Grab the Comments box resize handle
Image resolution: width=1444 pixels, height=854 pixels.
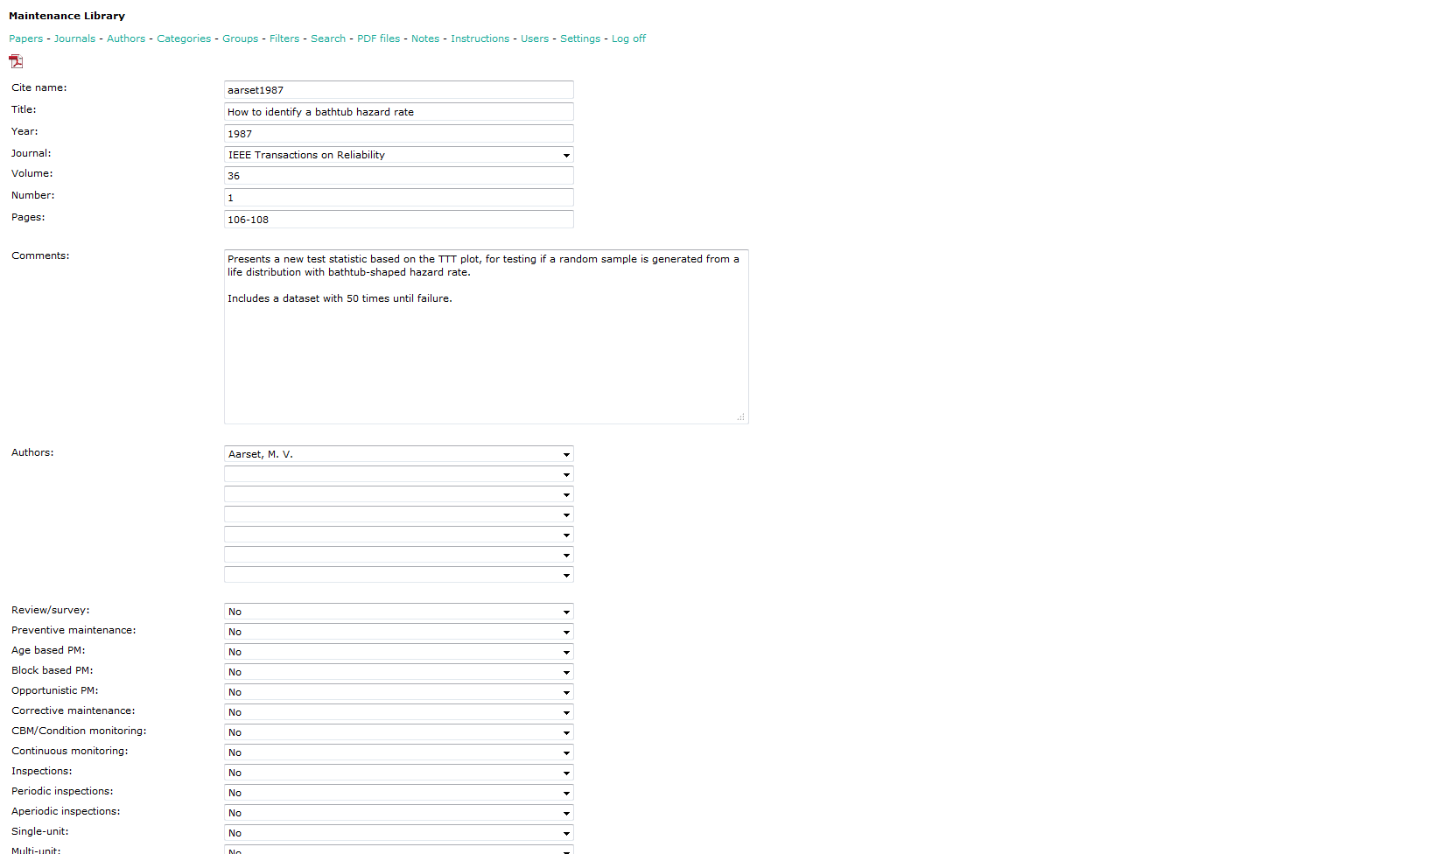tap(741, 417)
